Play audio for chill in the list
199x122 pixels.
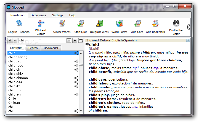pos(76,111)
